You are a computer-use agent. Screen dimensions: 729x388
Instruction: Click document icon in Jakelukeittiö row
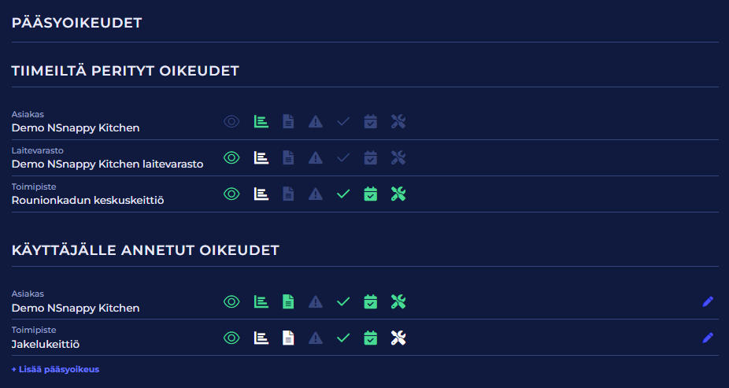pos(289,338)
